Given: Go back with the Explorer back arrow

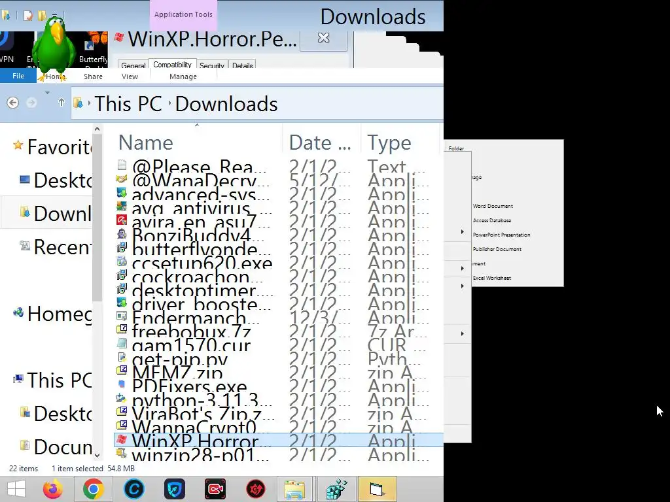Looking at the screenshot, I should pyautogui.click(x=13, y=103).
